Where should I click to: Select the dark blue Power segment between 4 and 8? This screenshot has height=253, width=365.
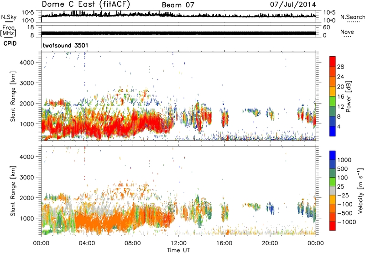(x=333, y=121)
